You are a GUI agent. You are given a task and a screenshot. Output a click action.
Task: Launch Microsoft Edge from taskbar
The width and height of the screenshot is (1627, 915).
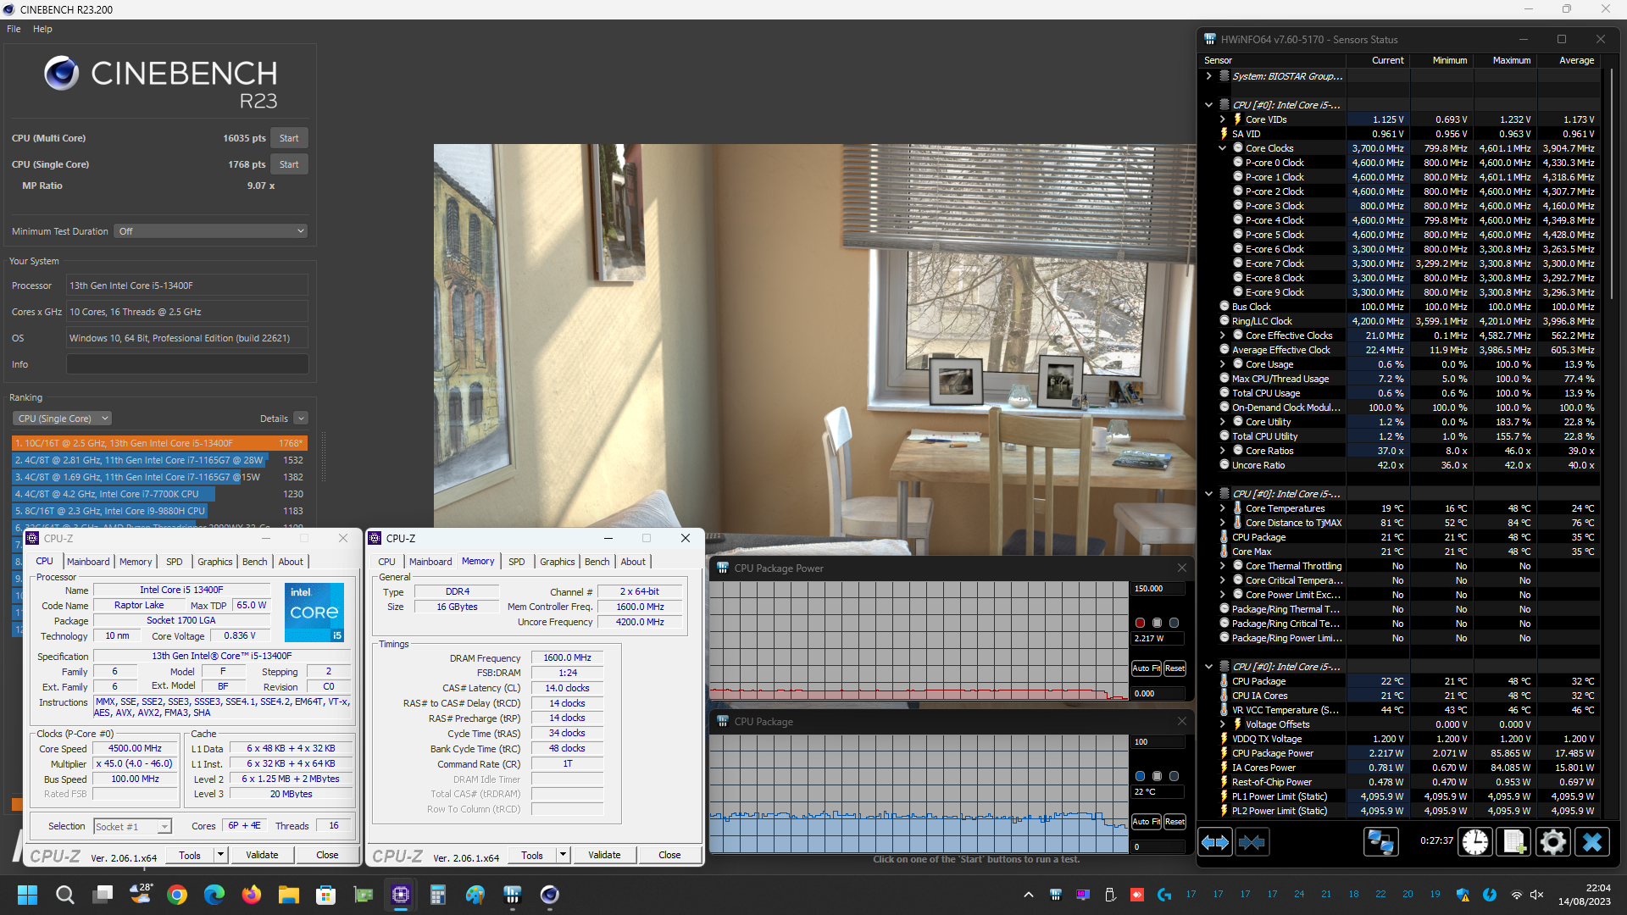214,895
